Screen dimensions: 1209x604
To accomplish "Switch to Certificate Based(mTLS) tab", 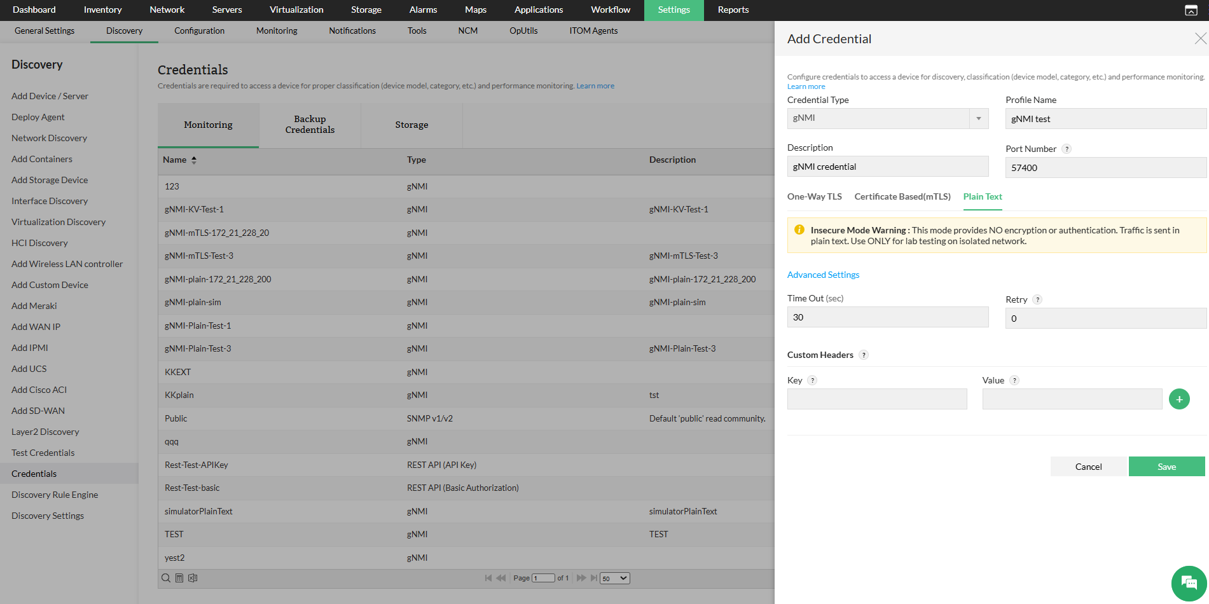I will (x=902, y=196).
